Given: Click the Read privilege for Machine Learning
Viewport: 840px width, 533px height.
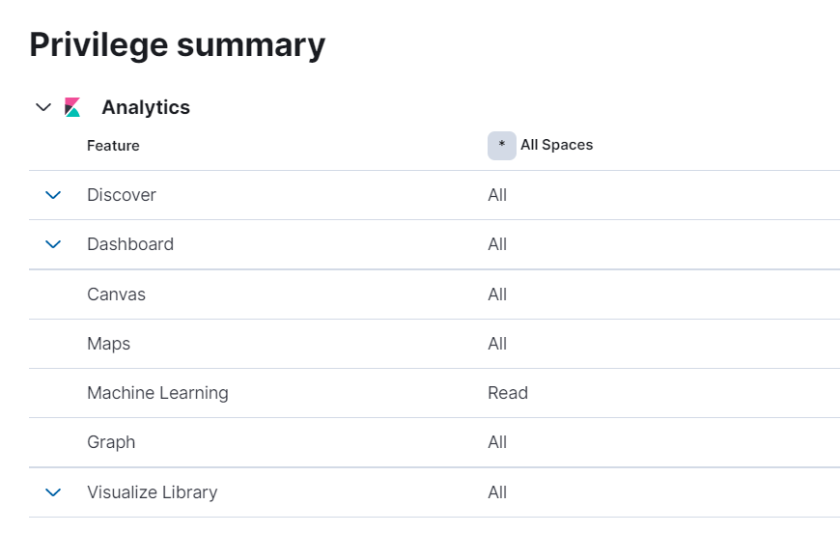Looking at the screenshot, I should [x=508, y=393].
